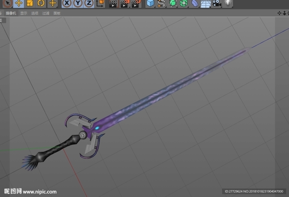
Task: Render the current active view
Action: click(113, 3)
